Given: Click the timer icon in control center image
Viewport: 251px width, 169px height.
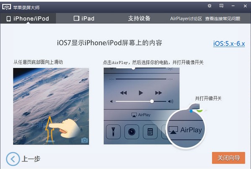Looking at the screenshot, I should (132, 132).
